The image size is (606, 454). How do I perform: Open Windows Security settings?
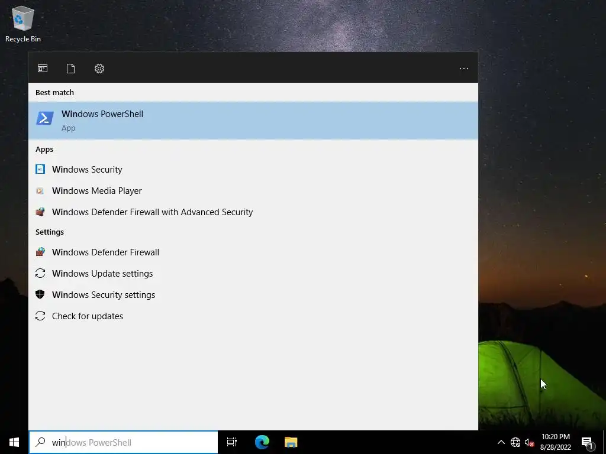(x=253, y=294)
